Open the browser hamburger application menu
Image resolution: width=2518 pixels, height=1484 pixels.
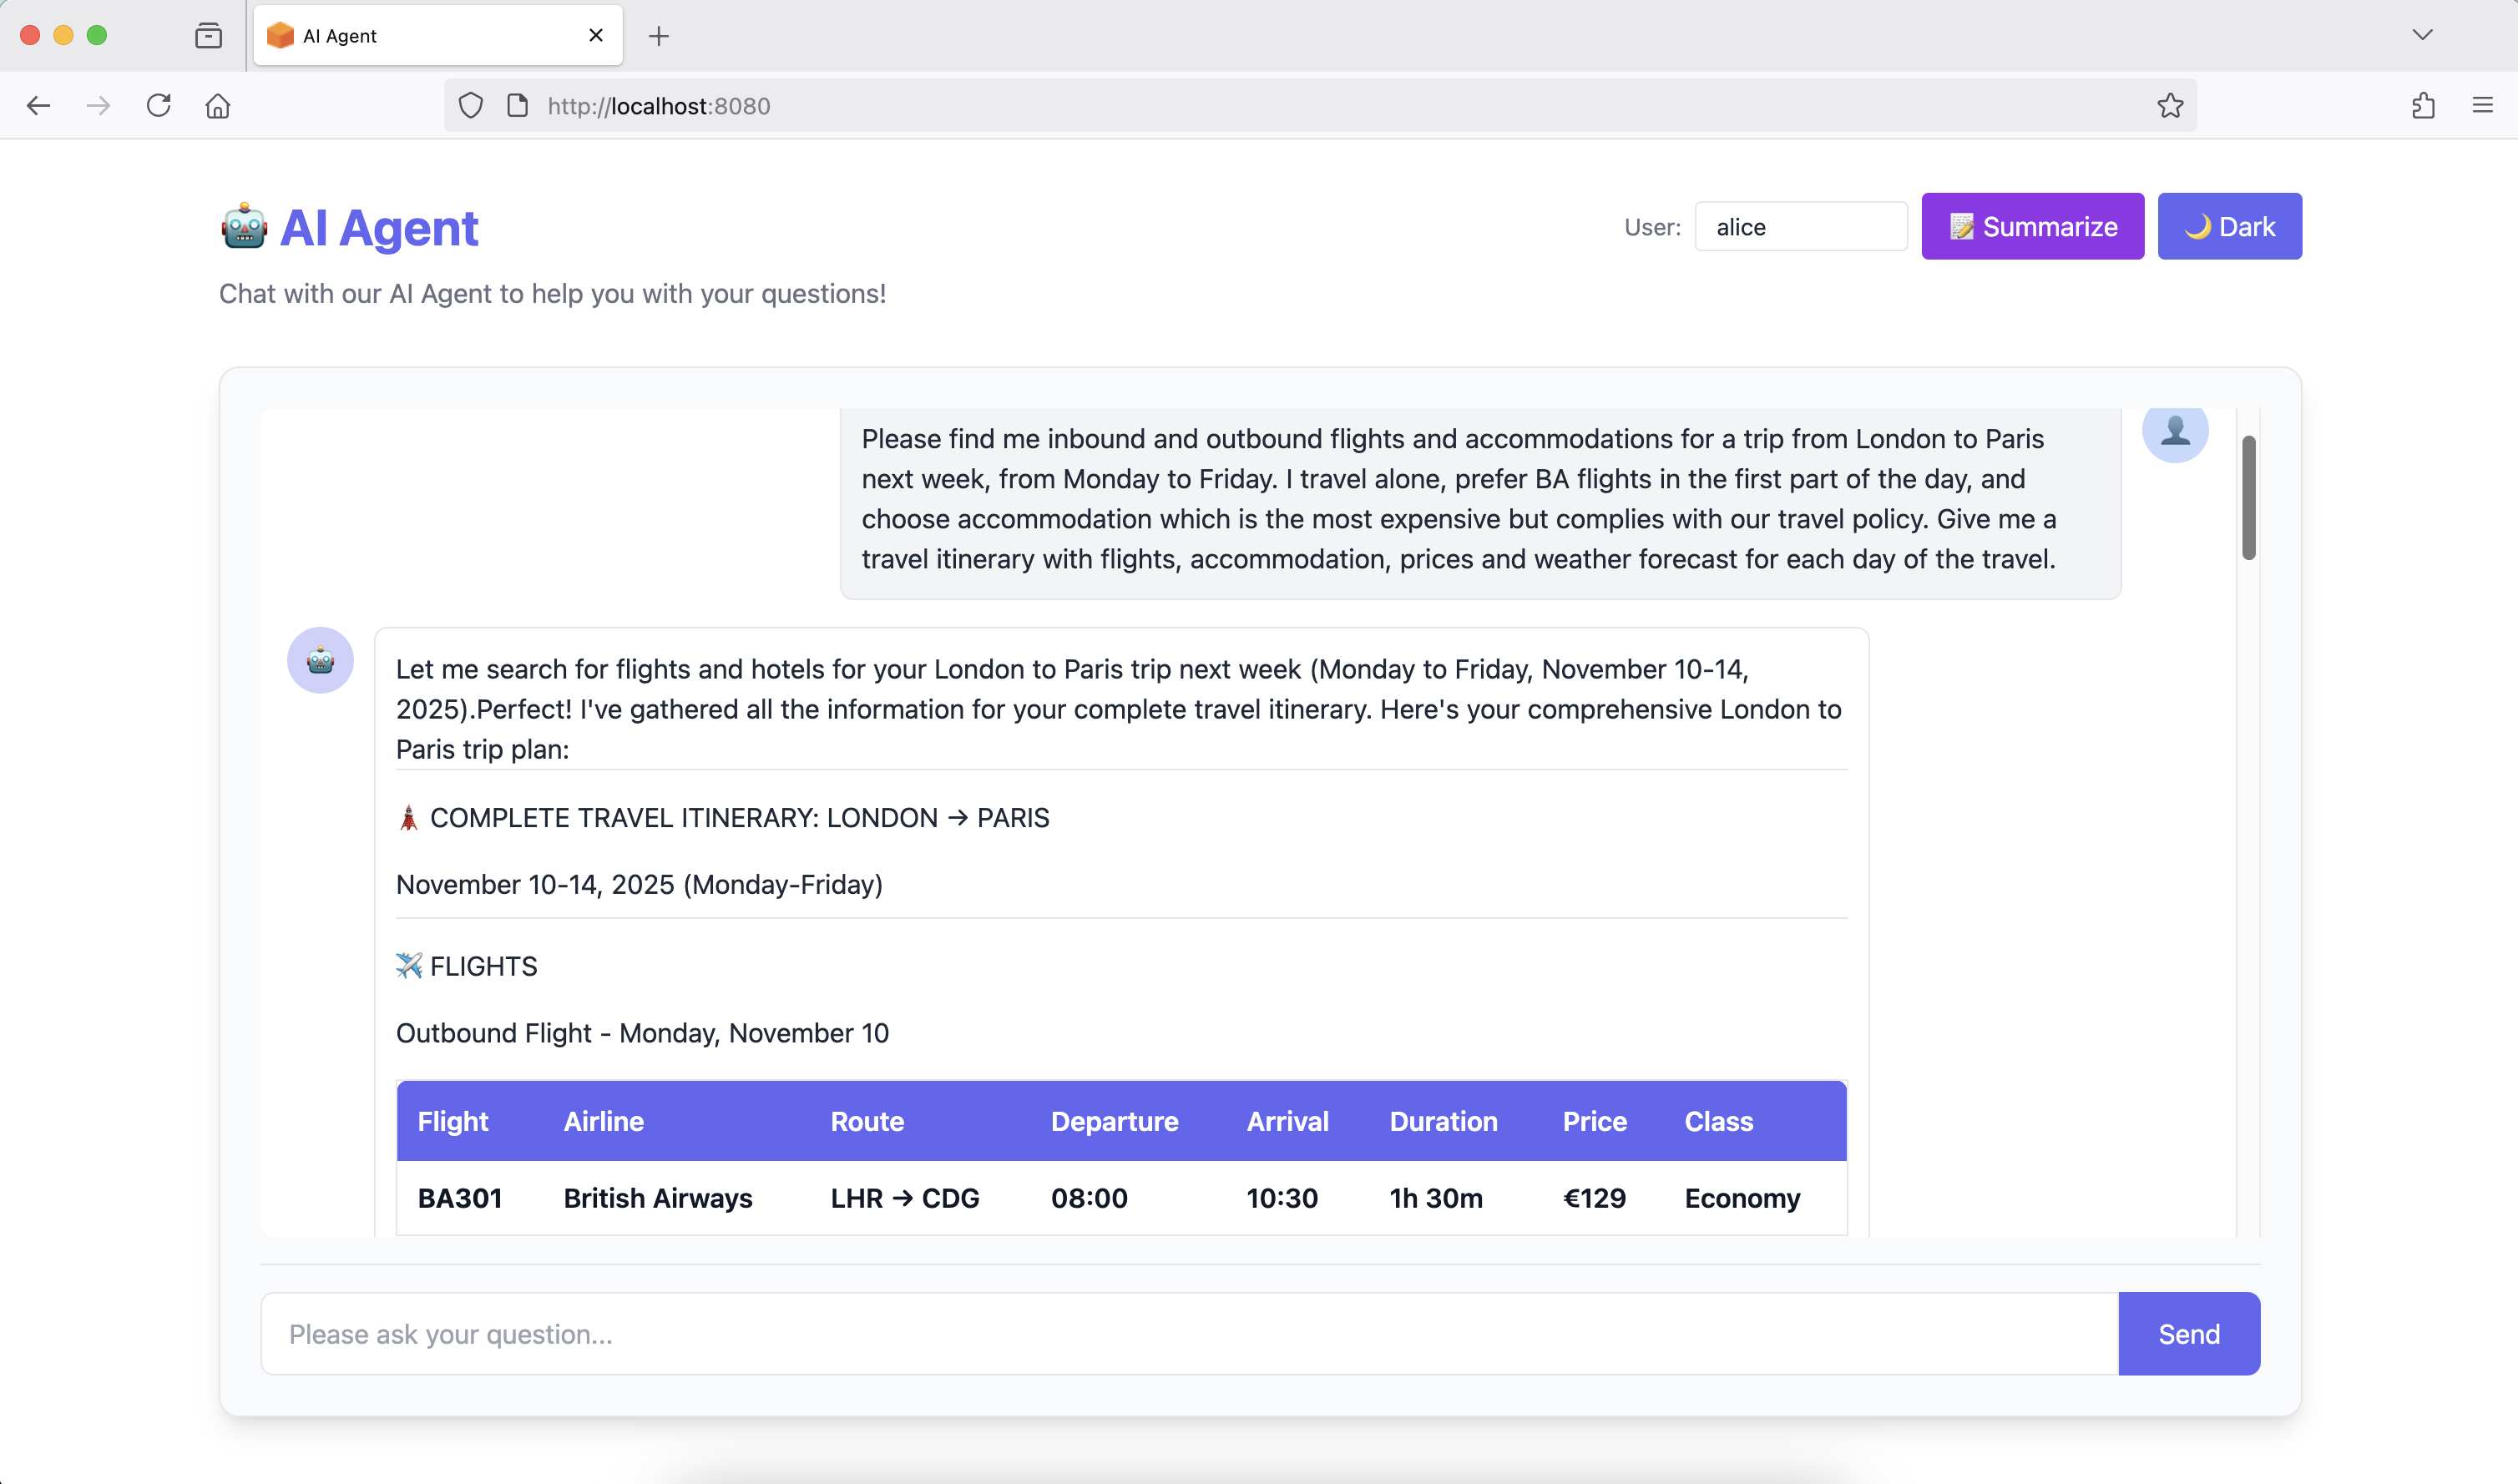(x=2482, y=106)
